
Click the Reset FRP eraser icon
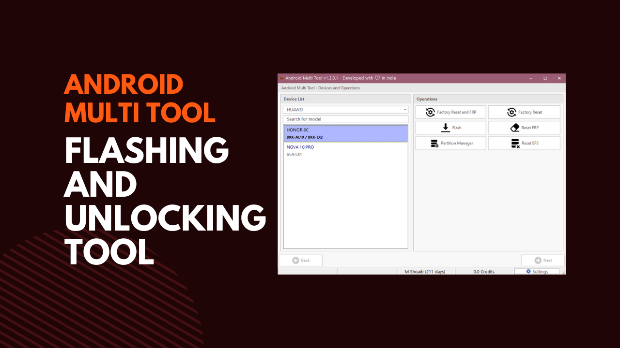click(515, 128)
